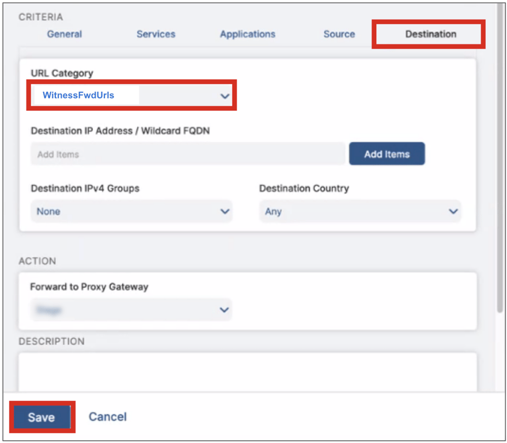Select the Source tab
The height and width of the screenshot is (443, 507).
(x=339, y=34)
